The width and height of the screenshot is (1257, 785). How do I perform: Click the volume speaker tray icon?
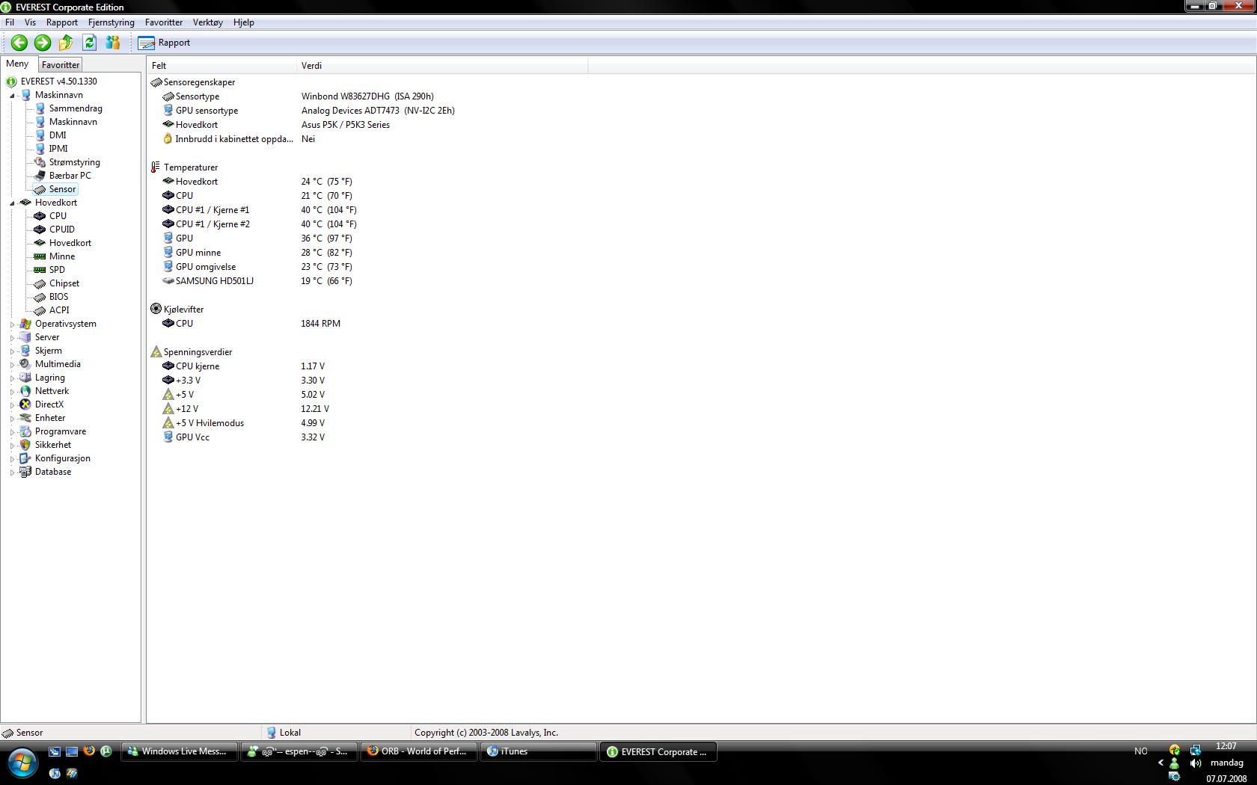1196,763
